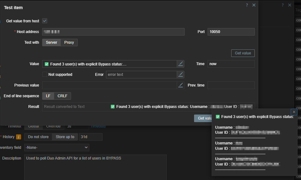Image resolution: width=301 pixels, height=180 pixels.
Task: Click pencil icon beside Error field
Action: point(181,75)
